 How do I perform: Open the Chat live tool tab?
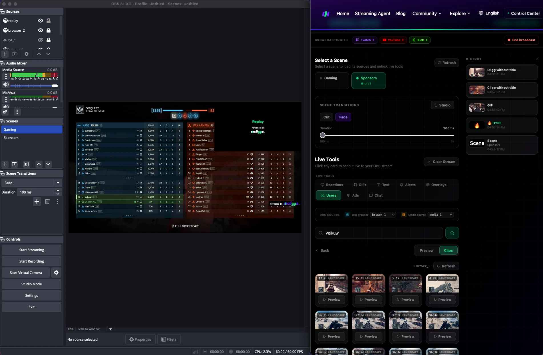tap(376, 195)
